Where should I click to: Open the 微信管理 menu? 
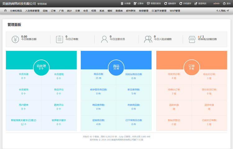[144, 11]
